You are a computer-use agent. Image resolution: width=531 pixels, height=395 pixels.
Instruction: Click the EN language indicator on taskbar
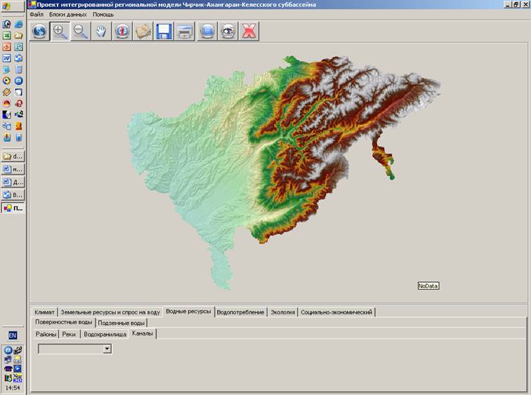[x=13, y=336]
